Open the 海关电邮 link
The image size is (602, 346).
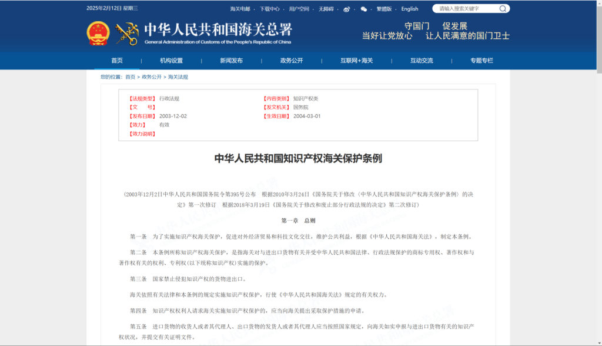pyautogui.click(x=240, y=9)
